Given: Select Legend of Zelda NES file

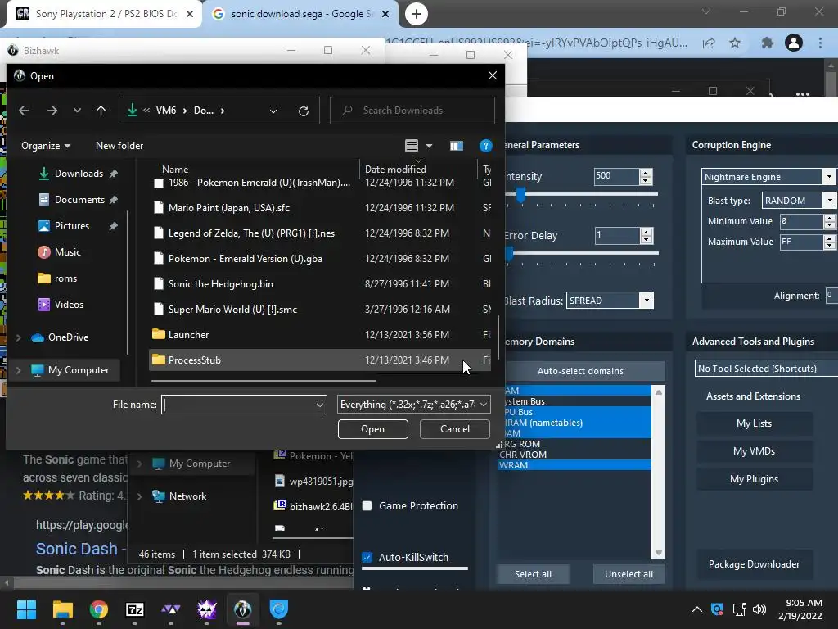Looking at the screenshot, I should click(320, 233).
